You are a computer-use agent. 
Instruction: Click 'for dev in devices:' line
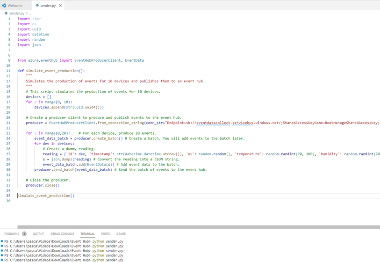click(x=54, y=144)
